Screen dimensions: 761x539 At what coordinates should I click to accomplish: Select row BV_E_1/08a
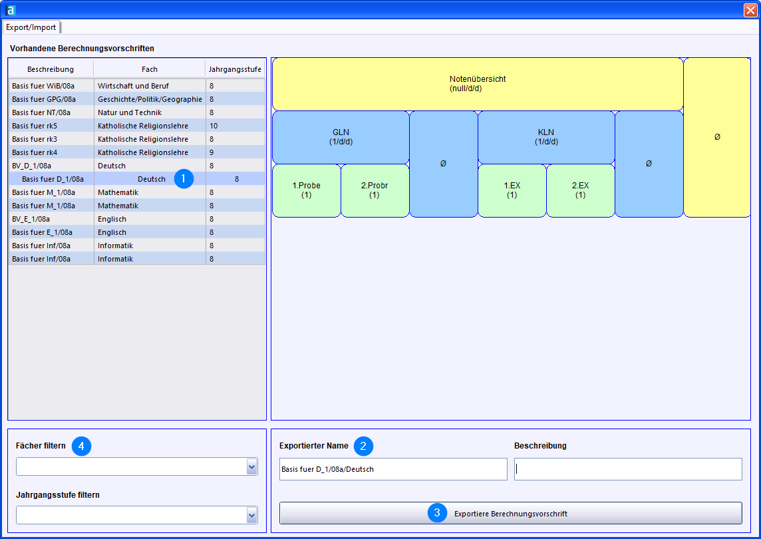[x=137, y=219]
